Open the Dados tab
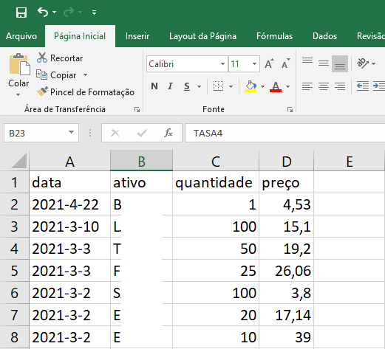 coord(324,36)
